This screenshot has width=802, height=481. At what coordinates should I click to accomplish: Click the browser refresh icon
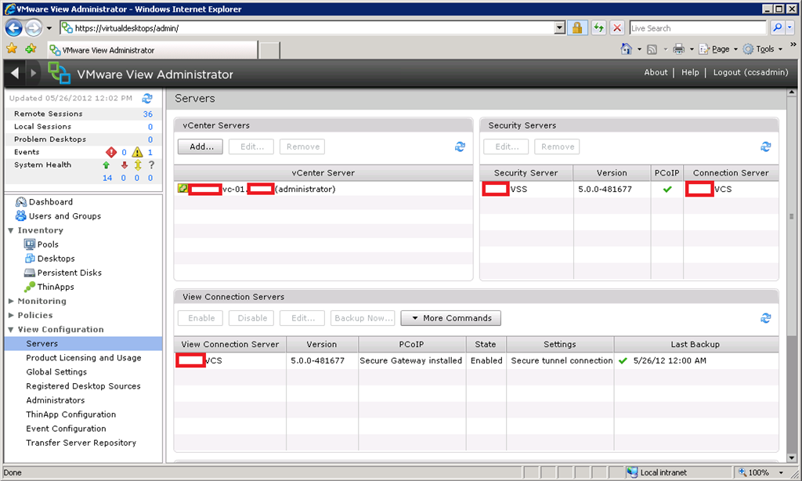click(x=598, y=27)
